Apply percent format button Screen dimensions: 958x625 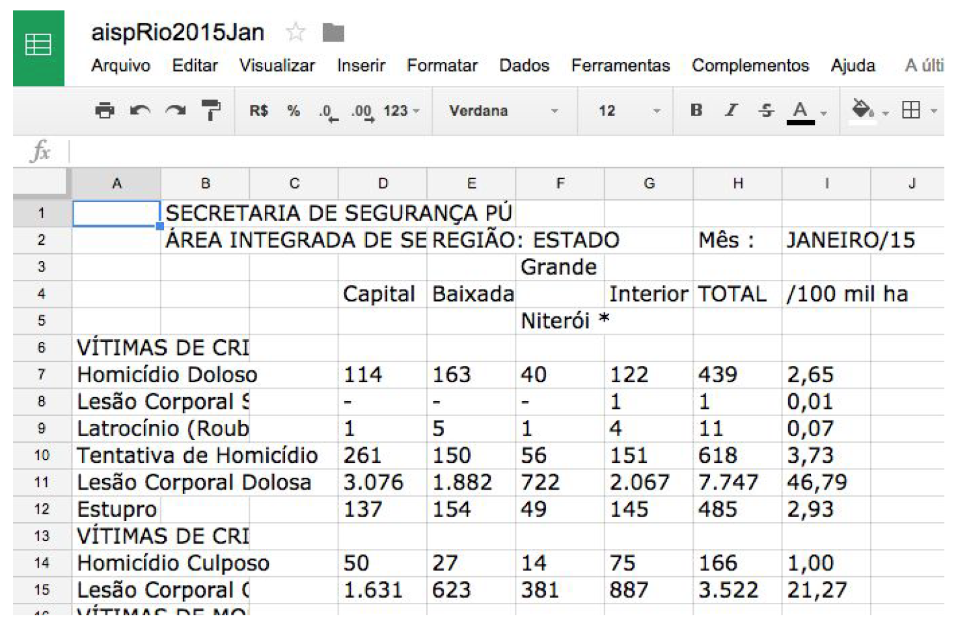pos(294,111)
